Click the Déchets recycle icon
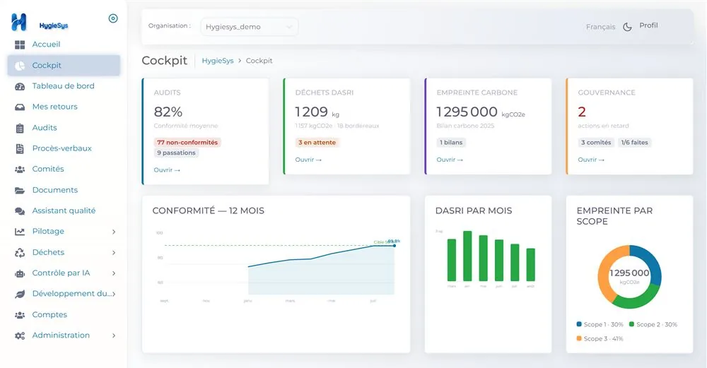This screenshot has width=707, height=368. click(20, 253)
